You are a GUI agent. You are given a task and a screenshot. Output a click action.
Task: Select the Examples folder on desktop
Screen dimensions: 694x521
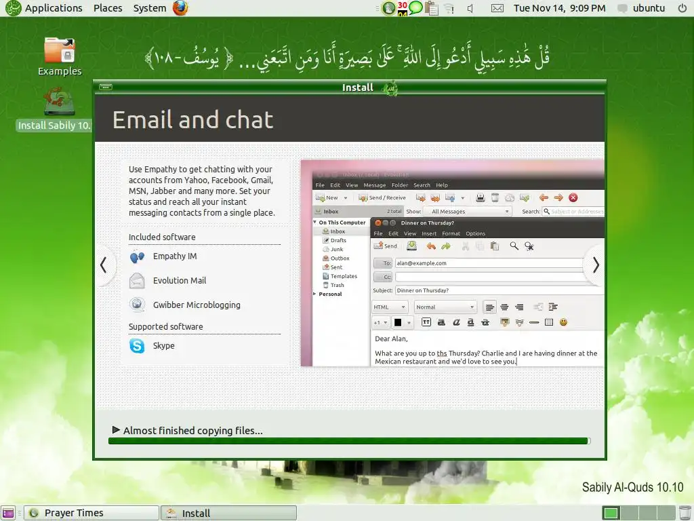60,57
